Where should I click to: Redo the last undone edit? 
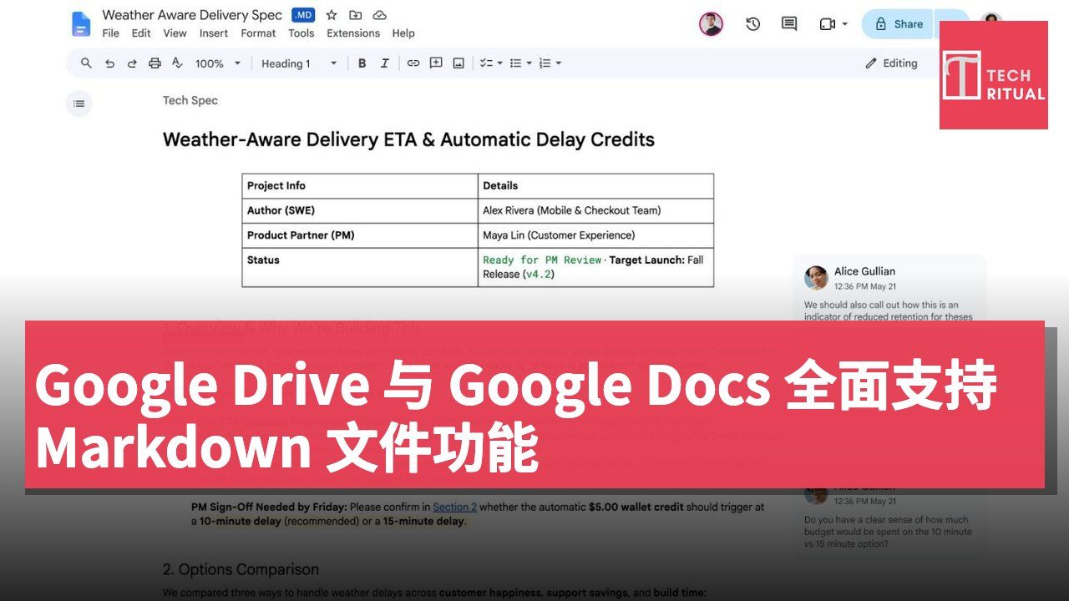click(x=132, y=63)
